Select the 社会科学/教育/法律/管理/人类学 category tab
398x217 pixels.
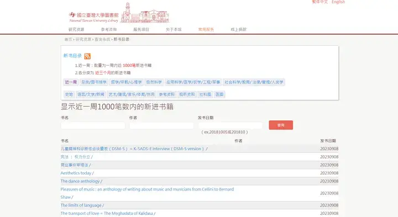(254, 82)
